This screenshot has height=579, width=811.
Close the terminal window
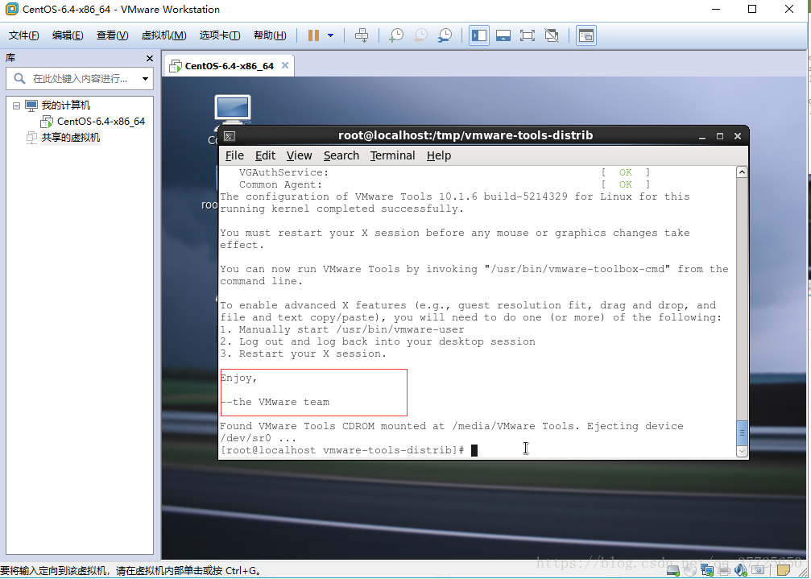click(738, 136)
